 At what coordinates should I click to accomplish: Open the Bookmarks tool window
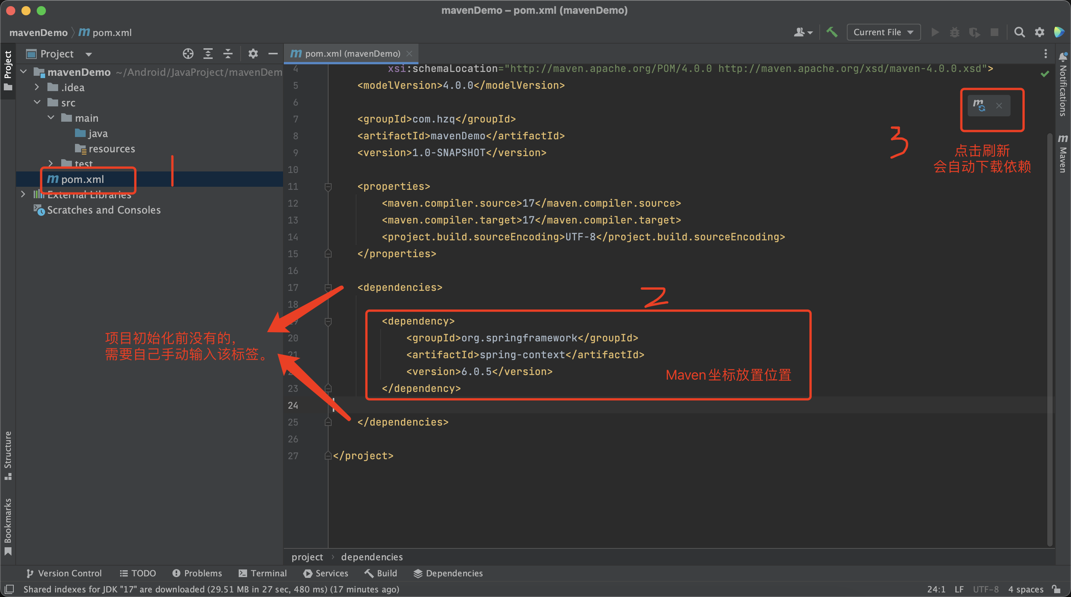(x=8, y=527)
